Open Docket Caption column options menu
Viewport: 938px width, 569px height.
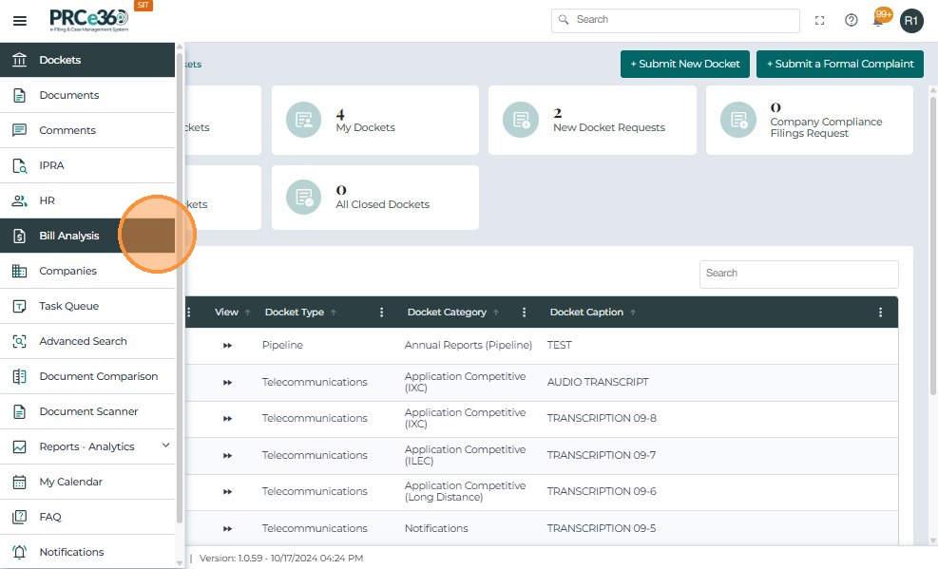point(881,313)
